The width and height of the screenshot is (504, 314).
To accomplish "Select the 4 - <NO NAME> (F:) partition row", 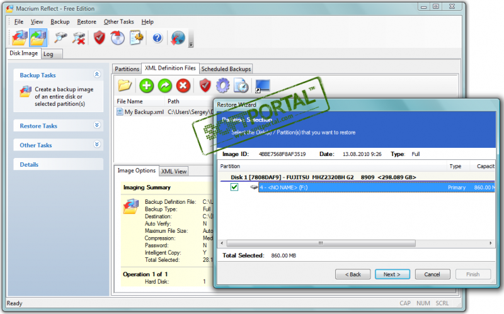I will [x=376, y=187].
